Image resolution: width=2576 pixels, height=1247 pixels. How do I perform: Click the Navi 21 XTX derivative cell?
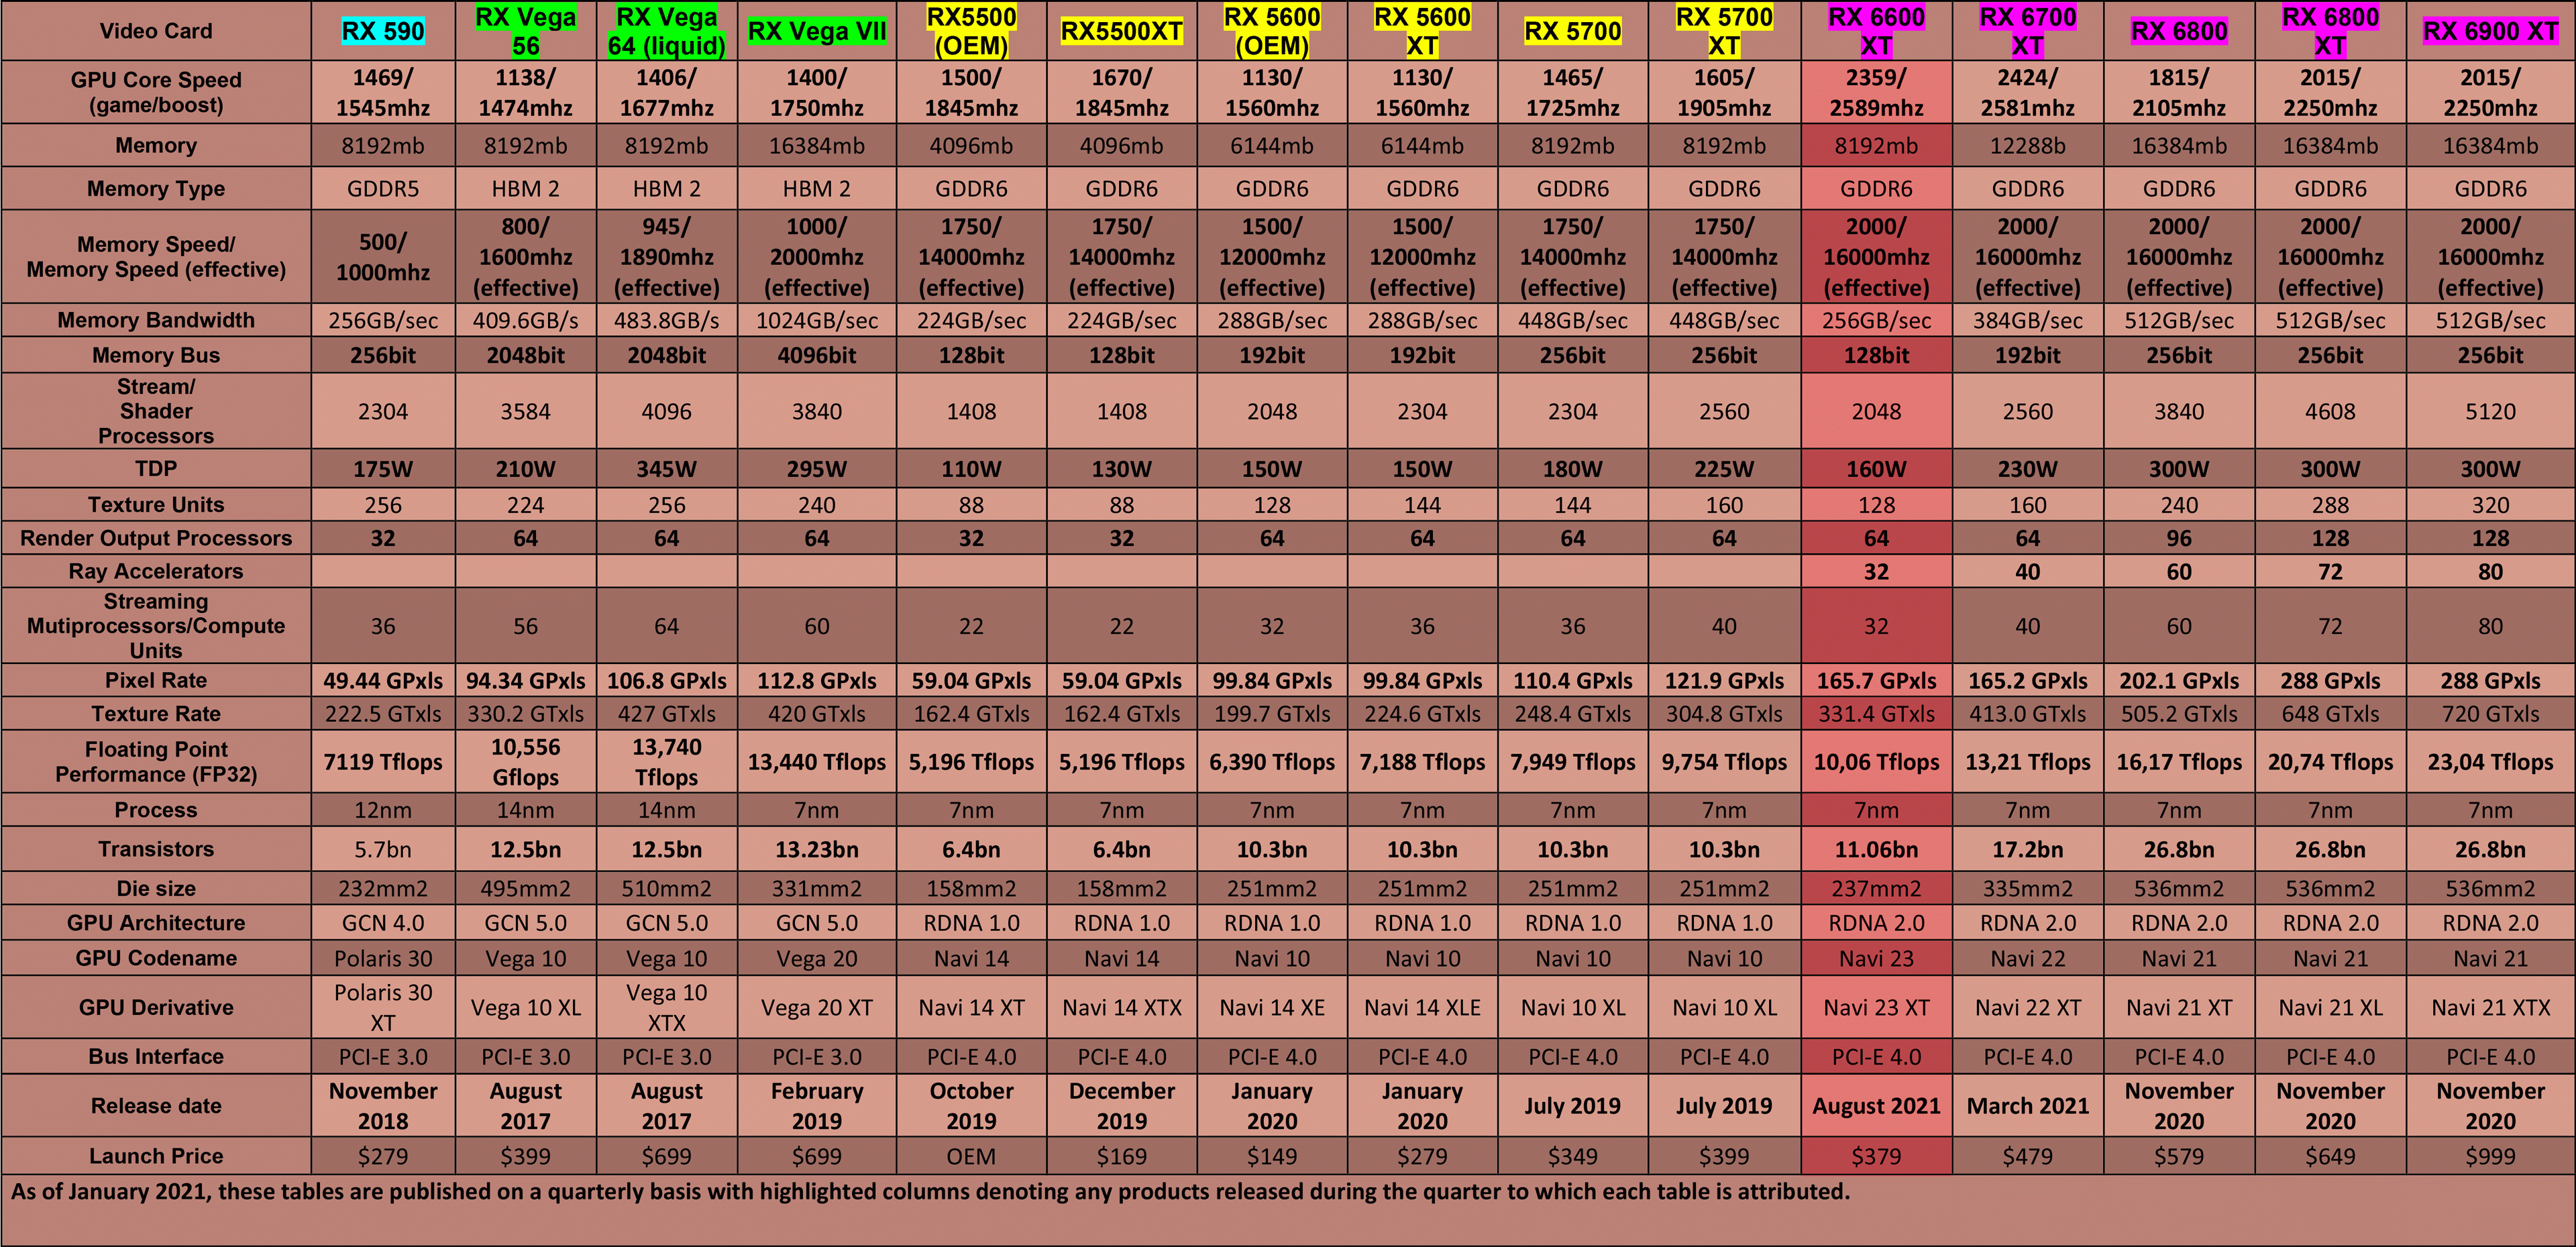[x=2490, y=1007]
